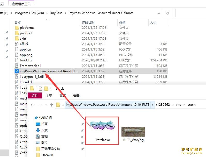Open the platforms folder icon
The width and height of the screenshot is (206, 157).
pyautogui.click(x=17, y=28)
